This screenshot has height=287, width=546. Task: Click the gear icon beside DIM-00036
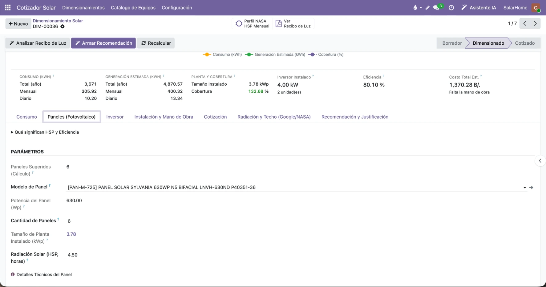coord(63,26)
